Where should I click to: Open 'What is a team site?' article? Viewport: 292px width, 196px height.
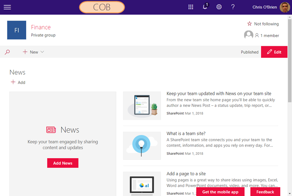coord(186,134)
